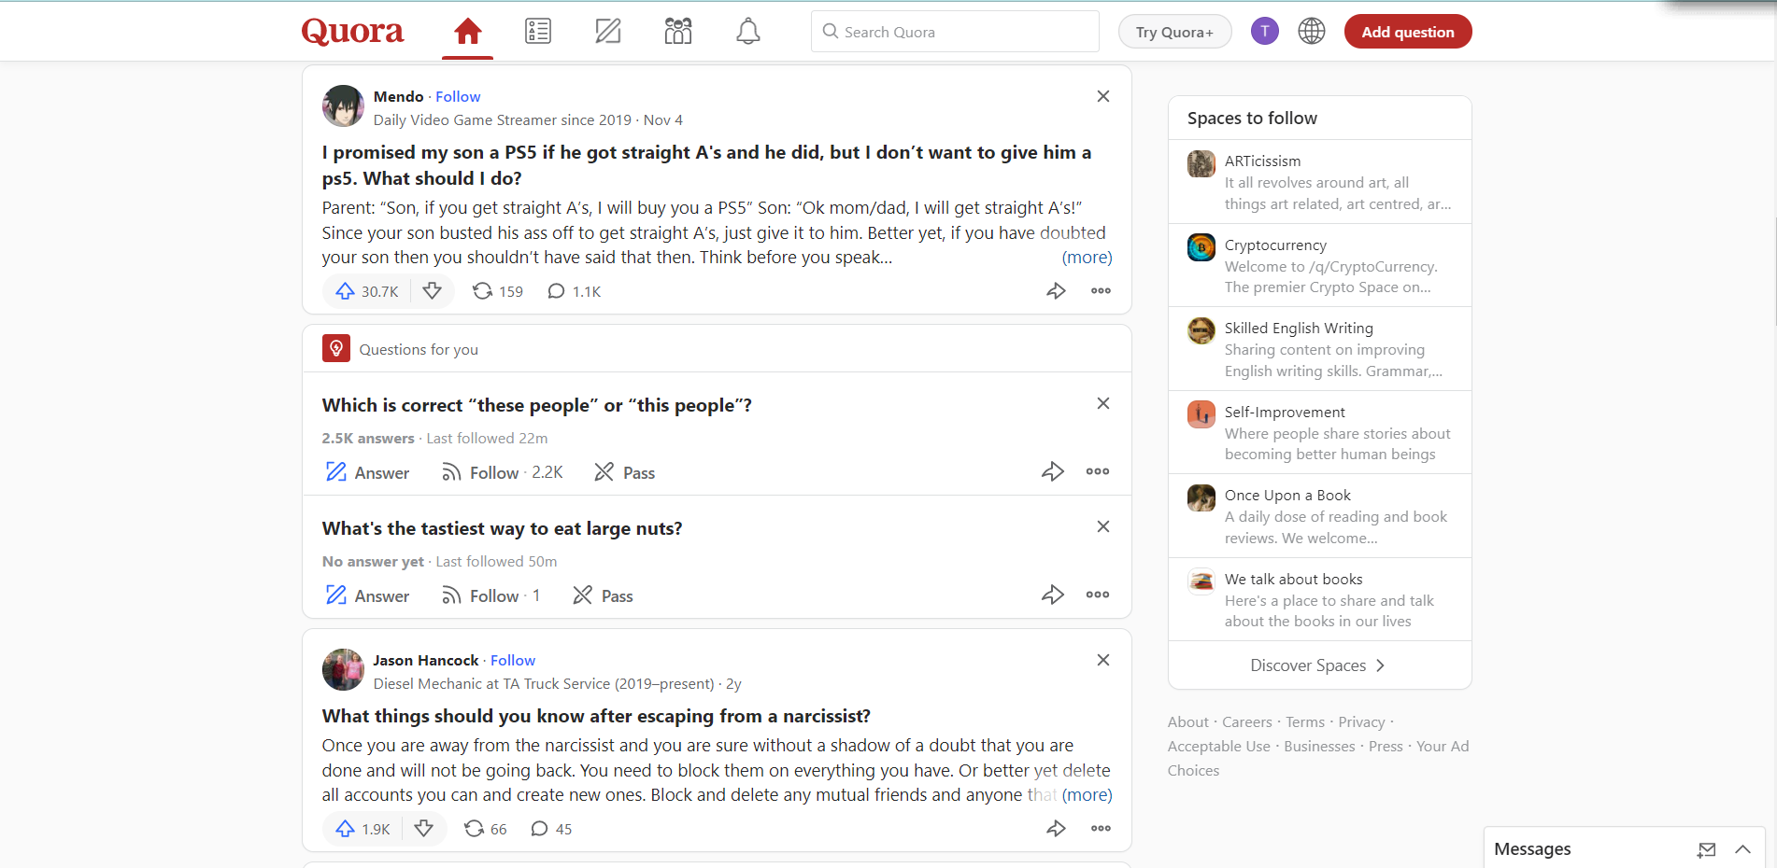Click the Quora logo

(x=352, y=32)
